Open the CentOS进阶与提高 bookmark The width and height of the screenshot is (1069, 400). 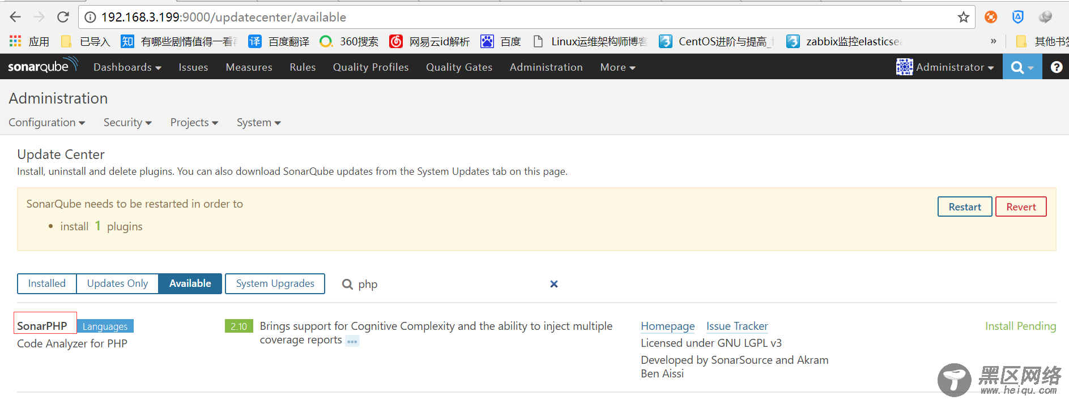click(717, 41)
